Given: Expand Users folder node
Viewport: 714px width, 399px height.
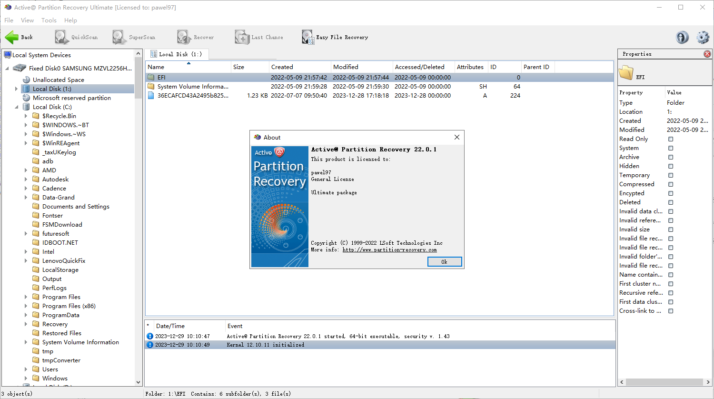Looking at the screenshot, I should (26, 369).
